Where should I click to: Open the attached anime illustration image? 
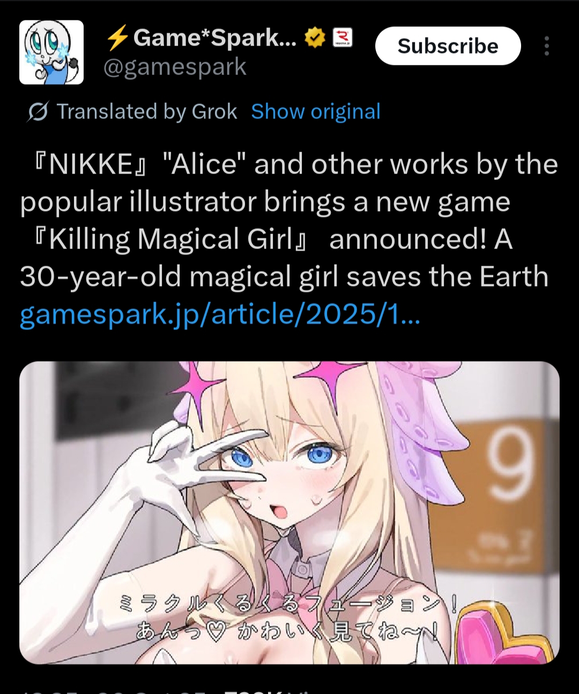click(289, 512)
